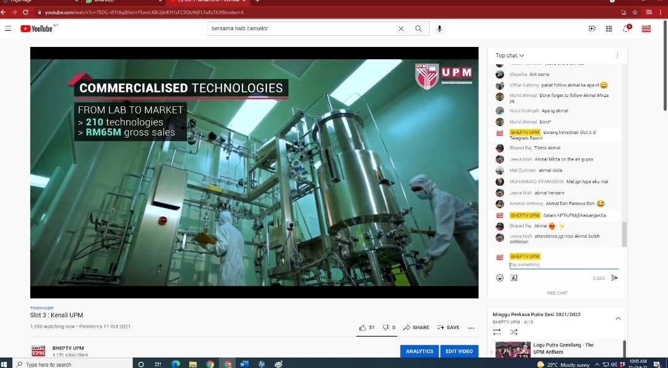The width and height of the screenshot is (668, 368).
Task: Click the EDIT VIDEO button
Action: [459, 351]
